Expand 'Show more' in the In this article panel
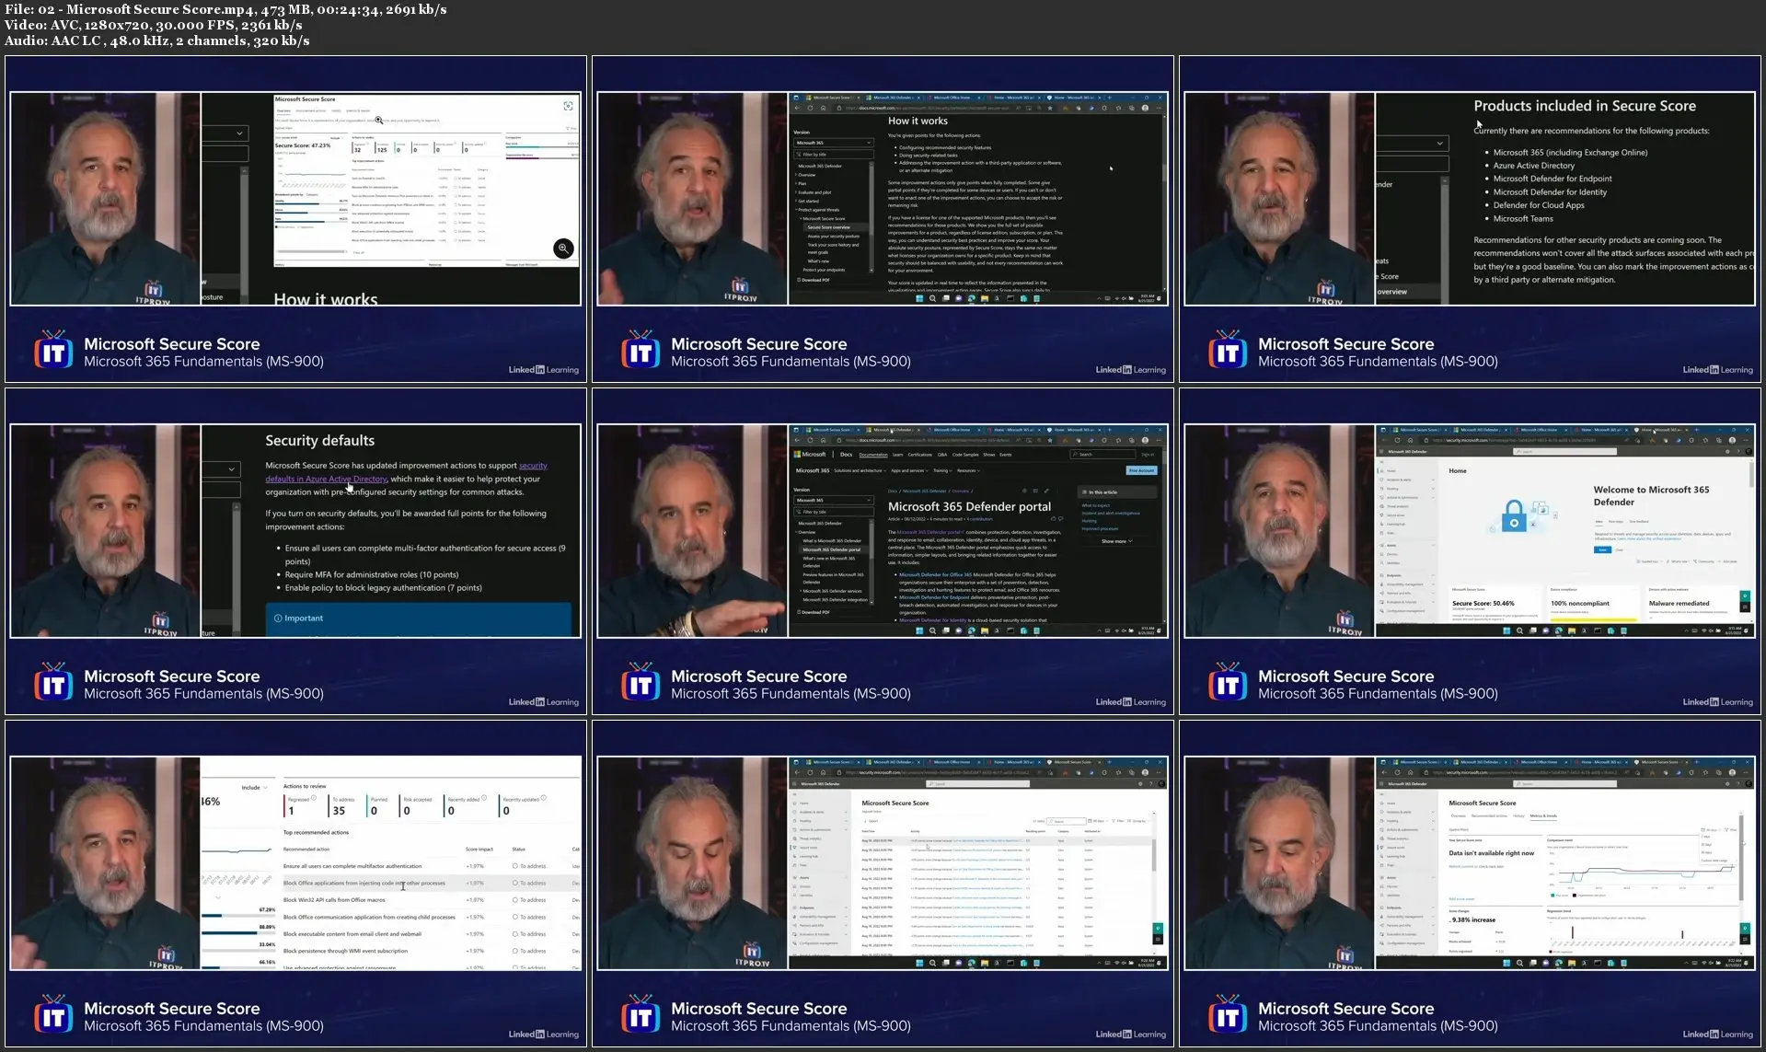 1116,541
